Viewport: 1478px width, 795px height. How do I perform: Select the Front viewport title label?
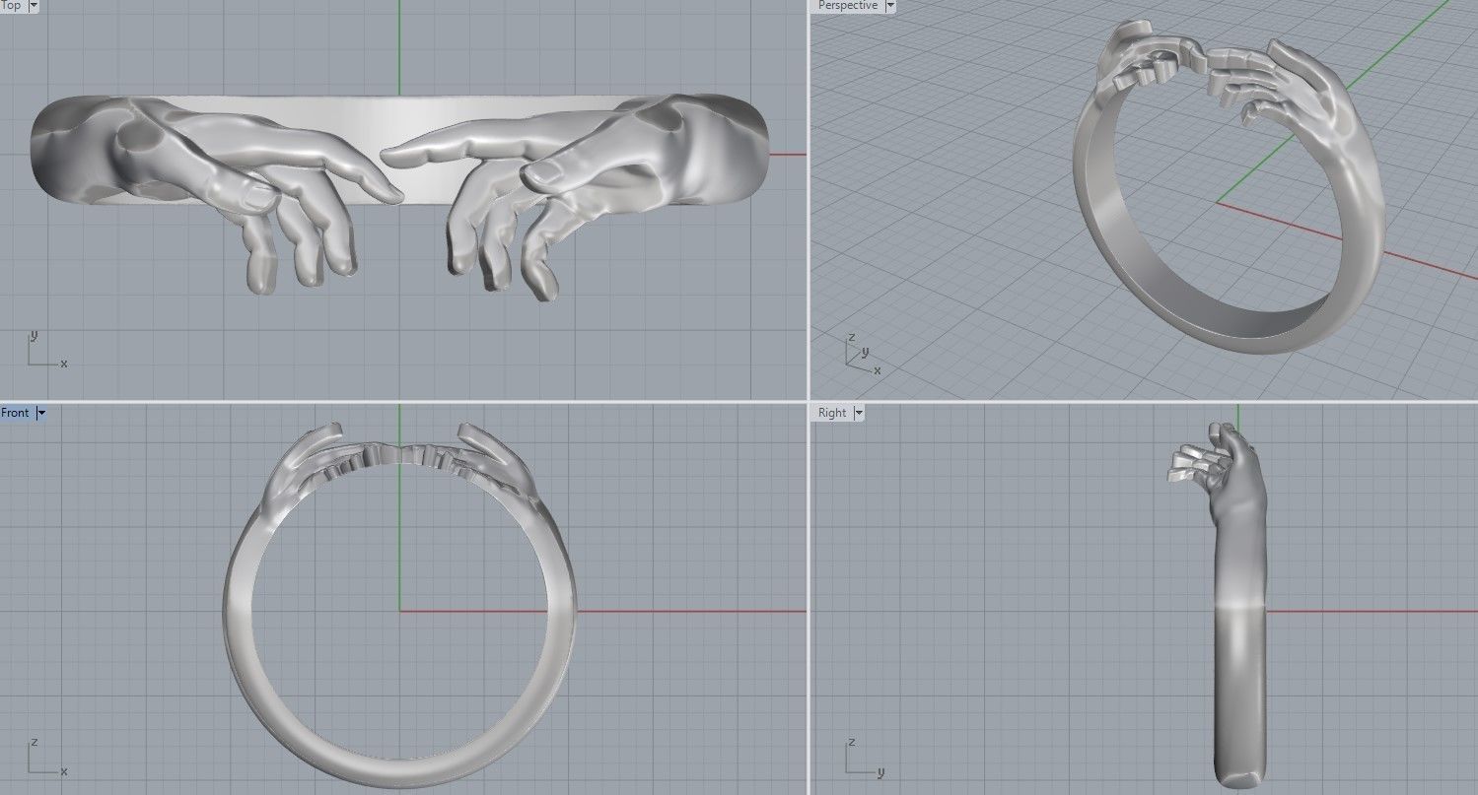click(16, 413)
